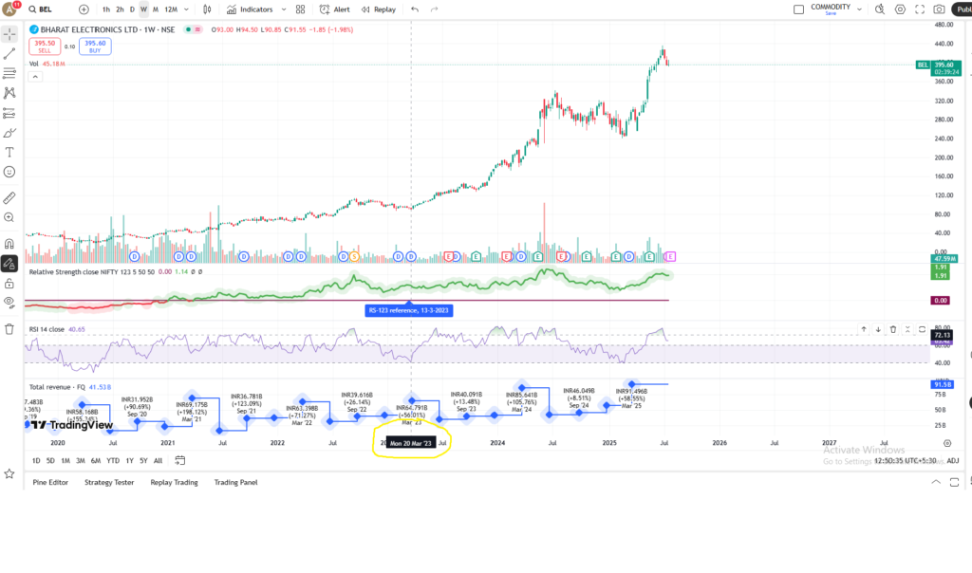Open the emoji and icons tool
Image resolution: width=972 pixels, height=573 pixels.
(x=9, y=172)
